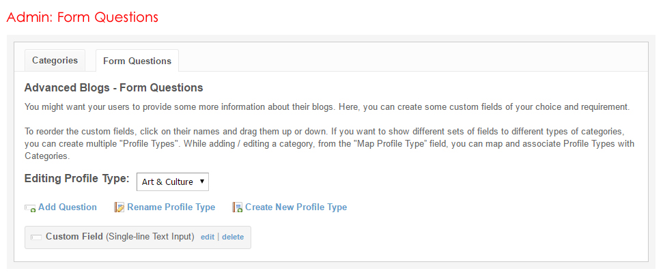This screenshot has height=275, width=663.
Task: Click the arrow on the profile type selector
Action: point(201,182)
